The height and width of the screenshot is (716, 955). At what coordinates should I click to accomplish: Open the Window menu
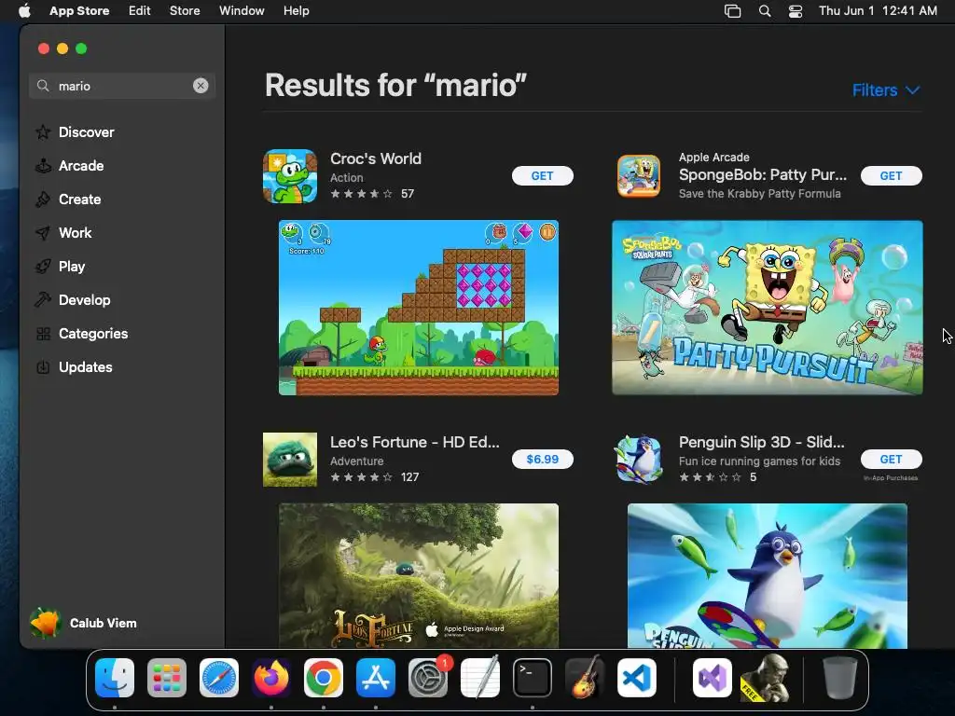[x=242, y=11]
